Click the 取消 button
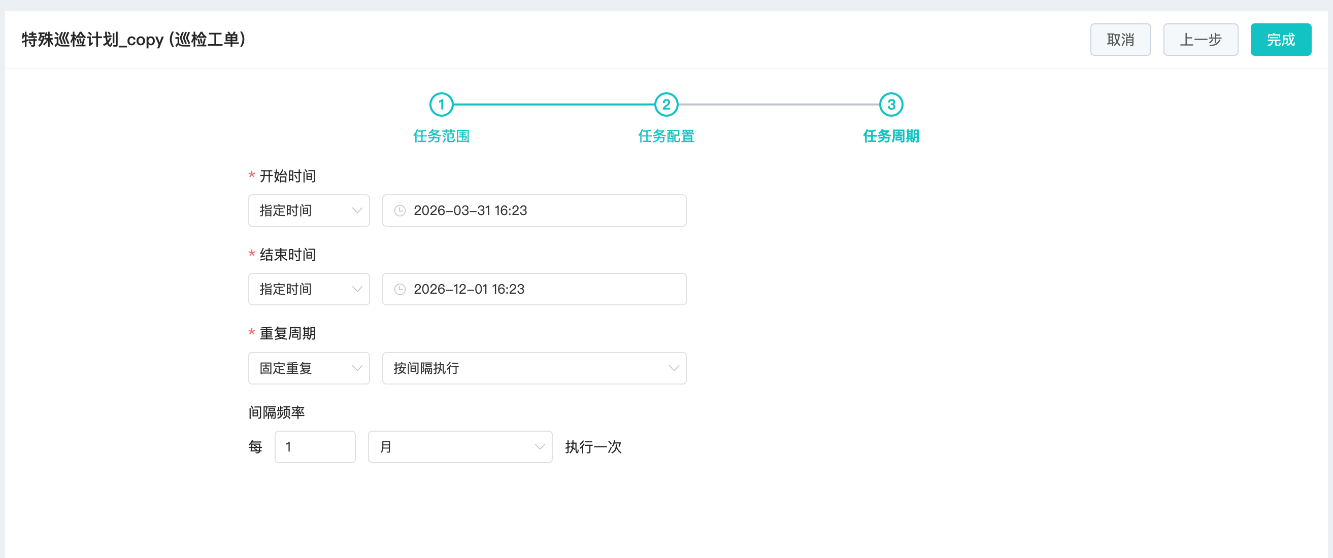The image size is (1333, 558). pyautogui.click(x=1120, y=40)
